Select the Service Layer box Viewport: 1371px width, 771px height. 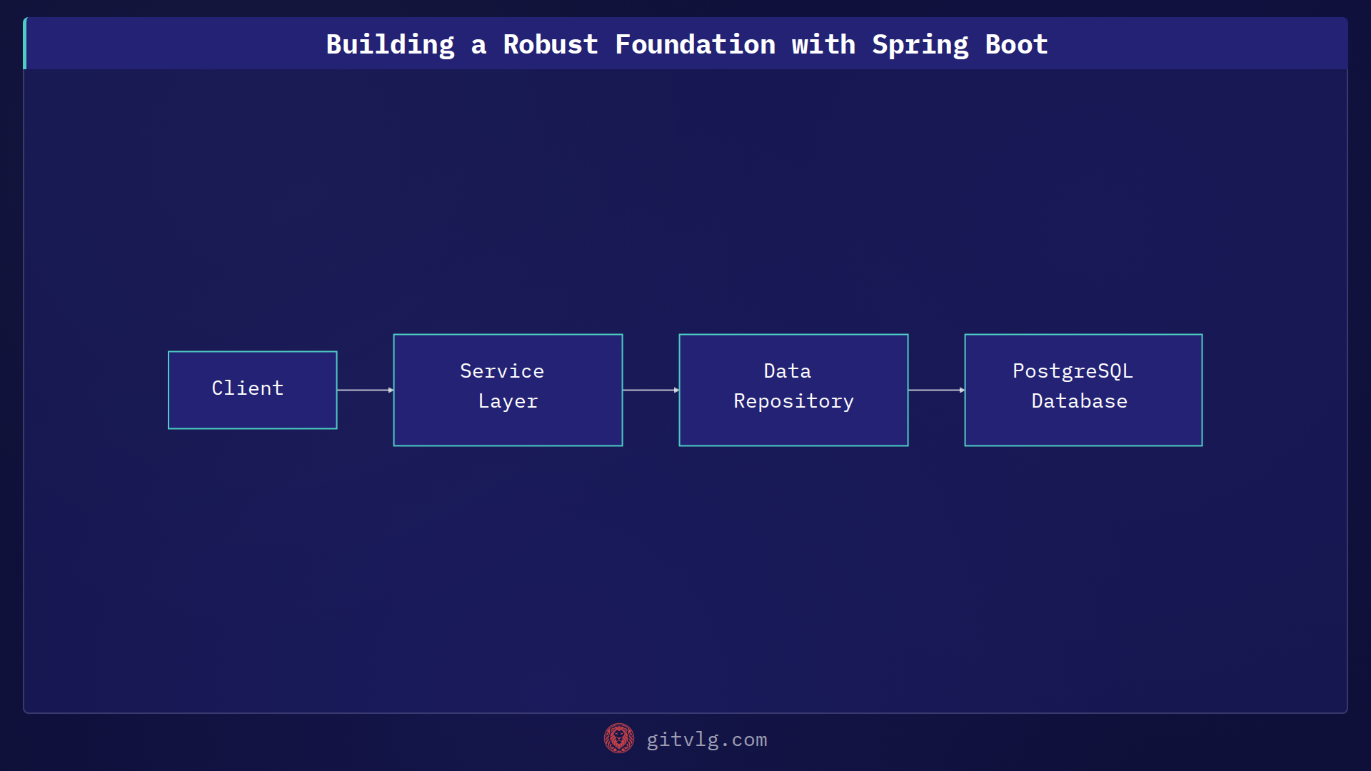pos(508,390)
